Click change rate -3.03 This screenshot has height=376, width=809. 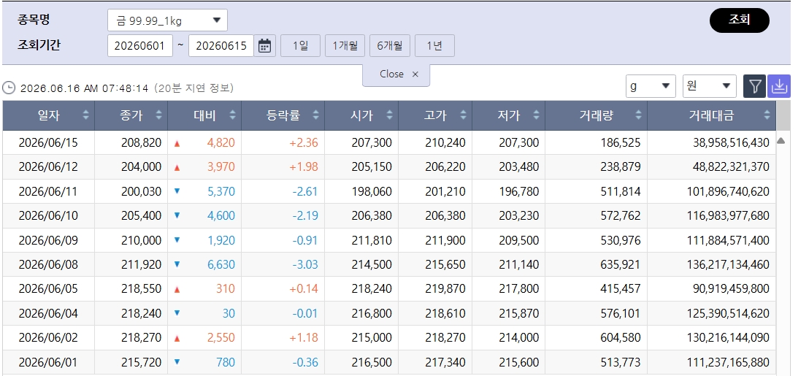click(x=305, y=264)
